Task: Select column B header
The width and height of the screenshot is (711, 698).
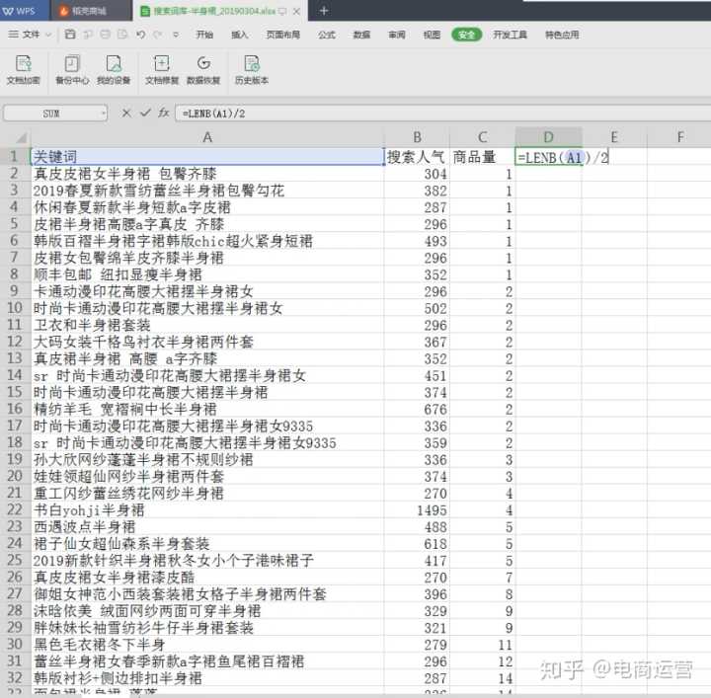Action: 417,138
